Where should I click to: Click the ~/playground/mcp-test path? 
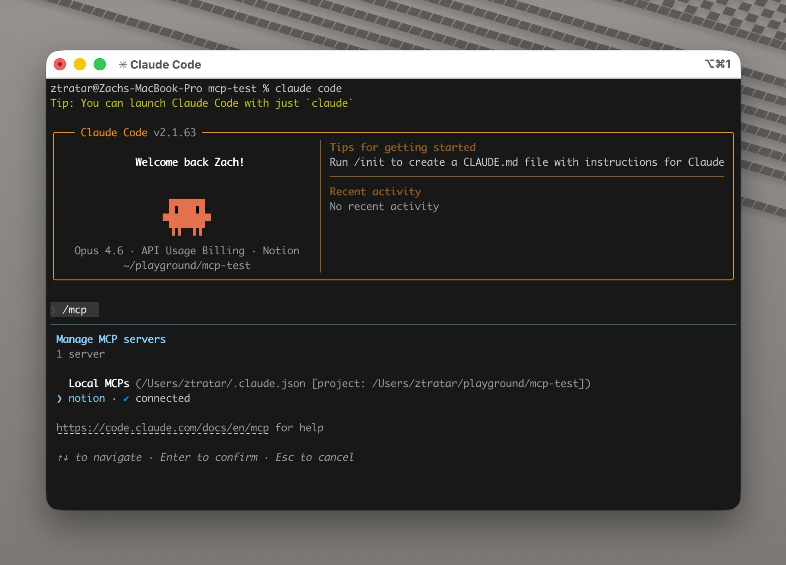(187, 266)
